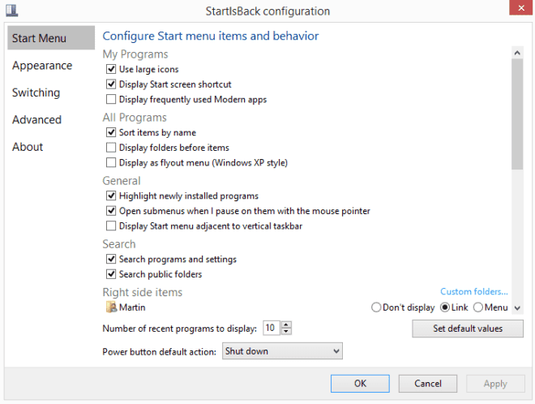Toggle Search programs and settings
Viewport: 535px width, 404px height.
[111, 259]
